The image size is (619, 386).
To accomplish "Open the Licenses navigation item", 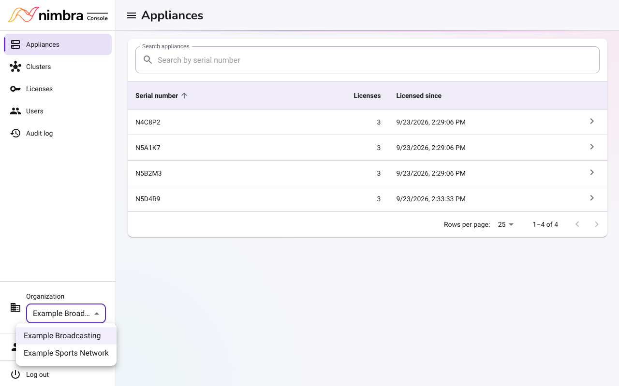I will (58, 89).
